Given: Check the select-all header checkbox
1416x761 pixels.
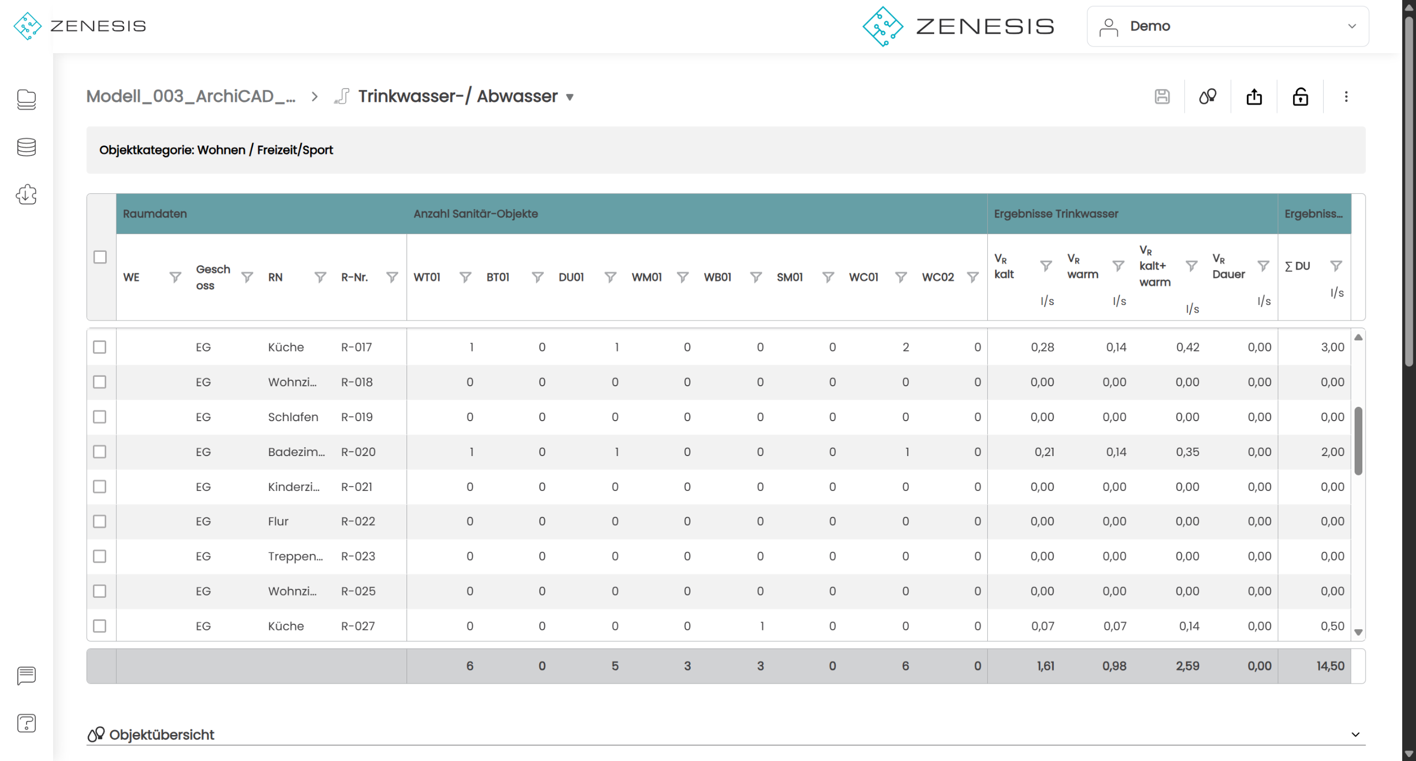Looking at the screenshot, I should click(100, 257).
